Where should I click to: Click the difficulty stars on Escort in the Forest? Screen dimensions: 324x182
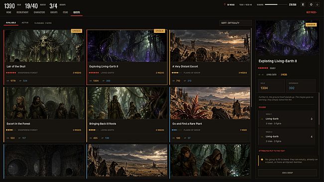(11, 130)
